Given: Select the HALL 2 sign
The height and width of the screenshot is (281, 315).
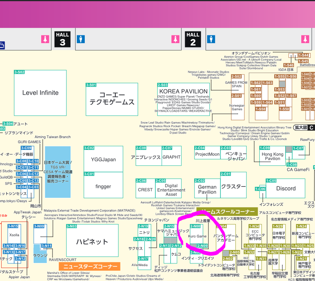Looking at the screenshot, I should tap(193, 39).
